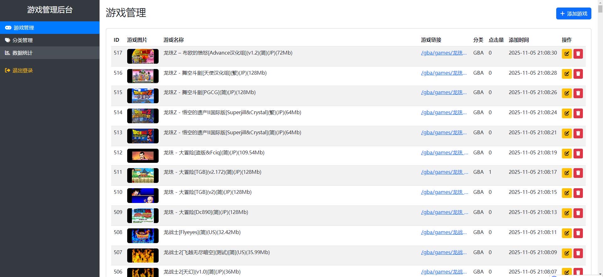Follow game link in row 514
Screen dimensions: 603x277
(444, 112)
